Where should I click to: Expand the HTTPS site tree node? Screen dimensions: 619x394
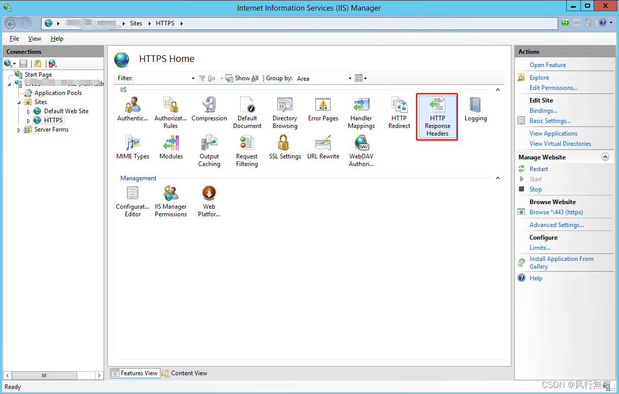pyautogui.click(x=29, y=120)
